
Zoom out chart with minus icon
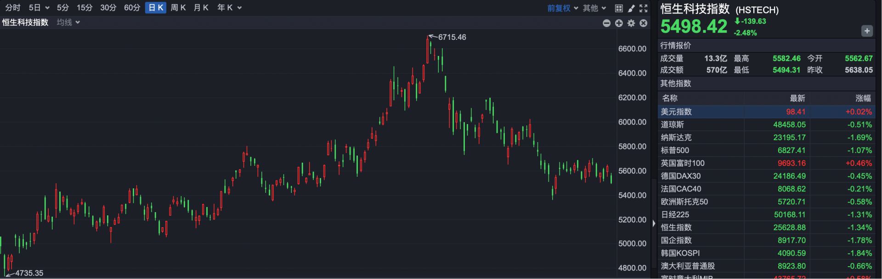pyautogui.click(x=606, y=23)
